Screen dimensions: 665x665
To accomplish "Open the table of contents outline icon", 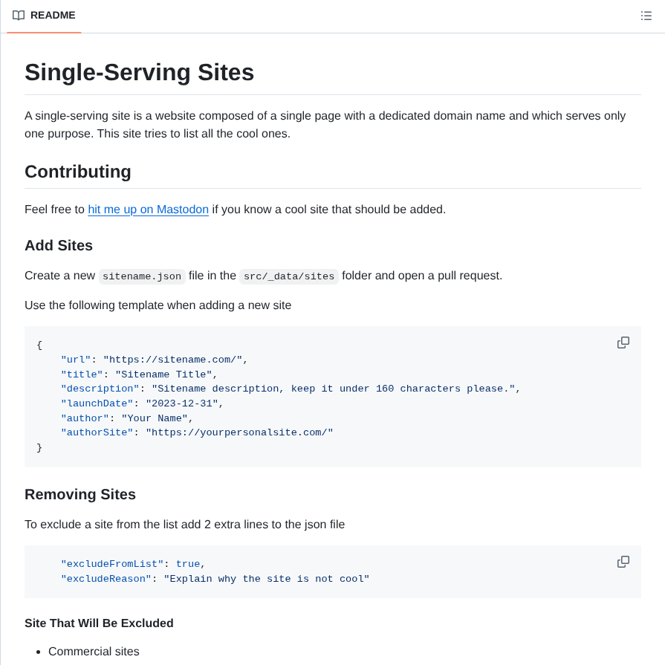I will [x=646, y=15].
